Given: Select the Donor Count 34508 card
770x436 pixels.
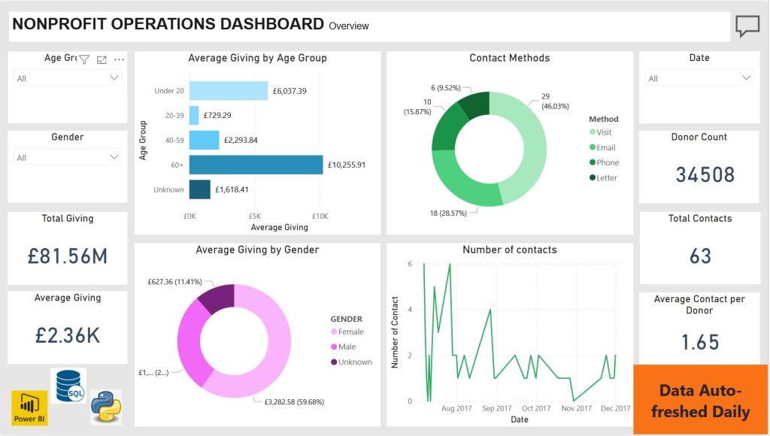Looking at the screenshot, I should coord(699,166).
